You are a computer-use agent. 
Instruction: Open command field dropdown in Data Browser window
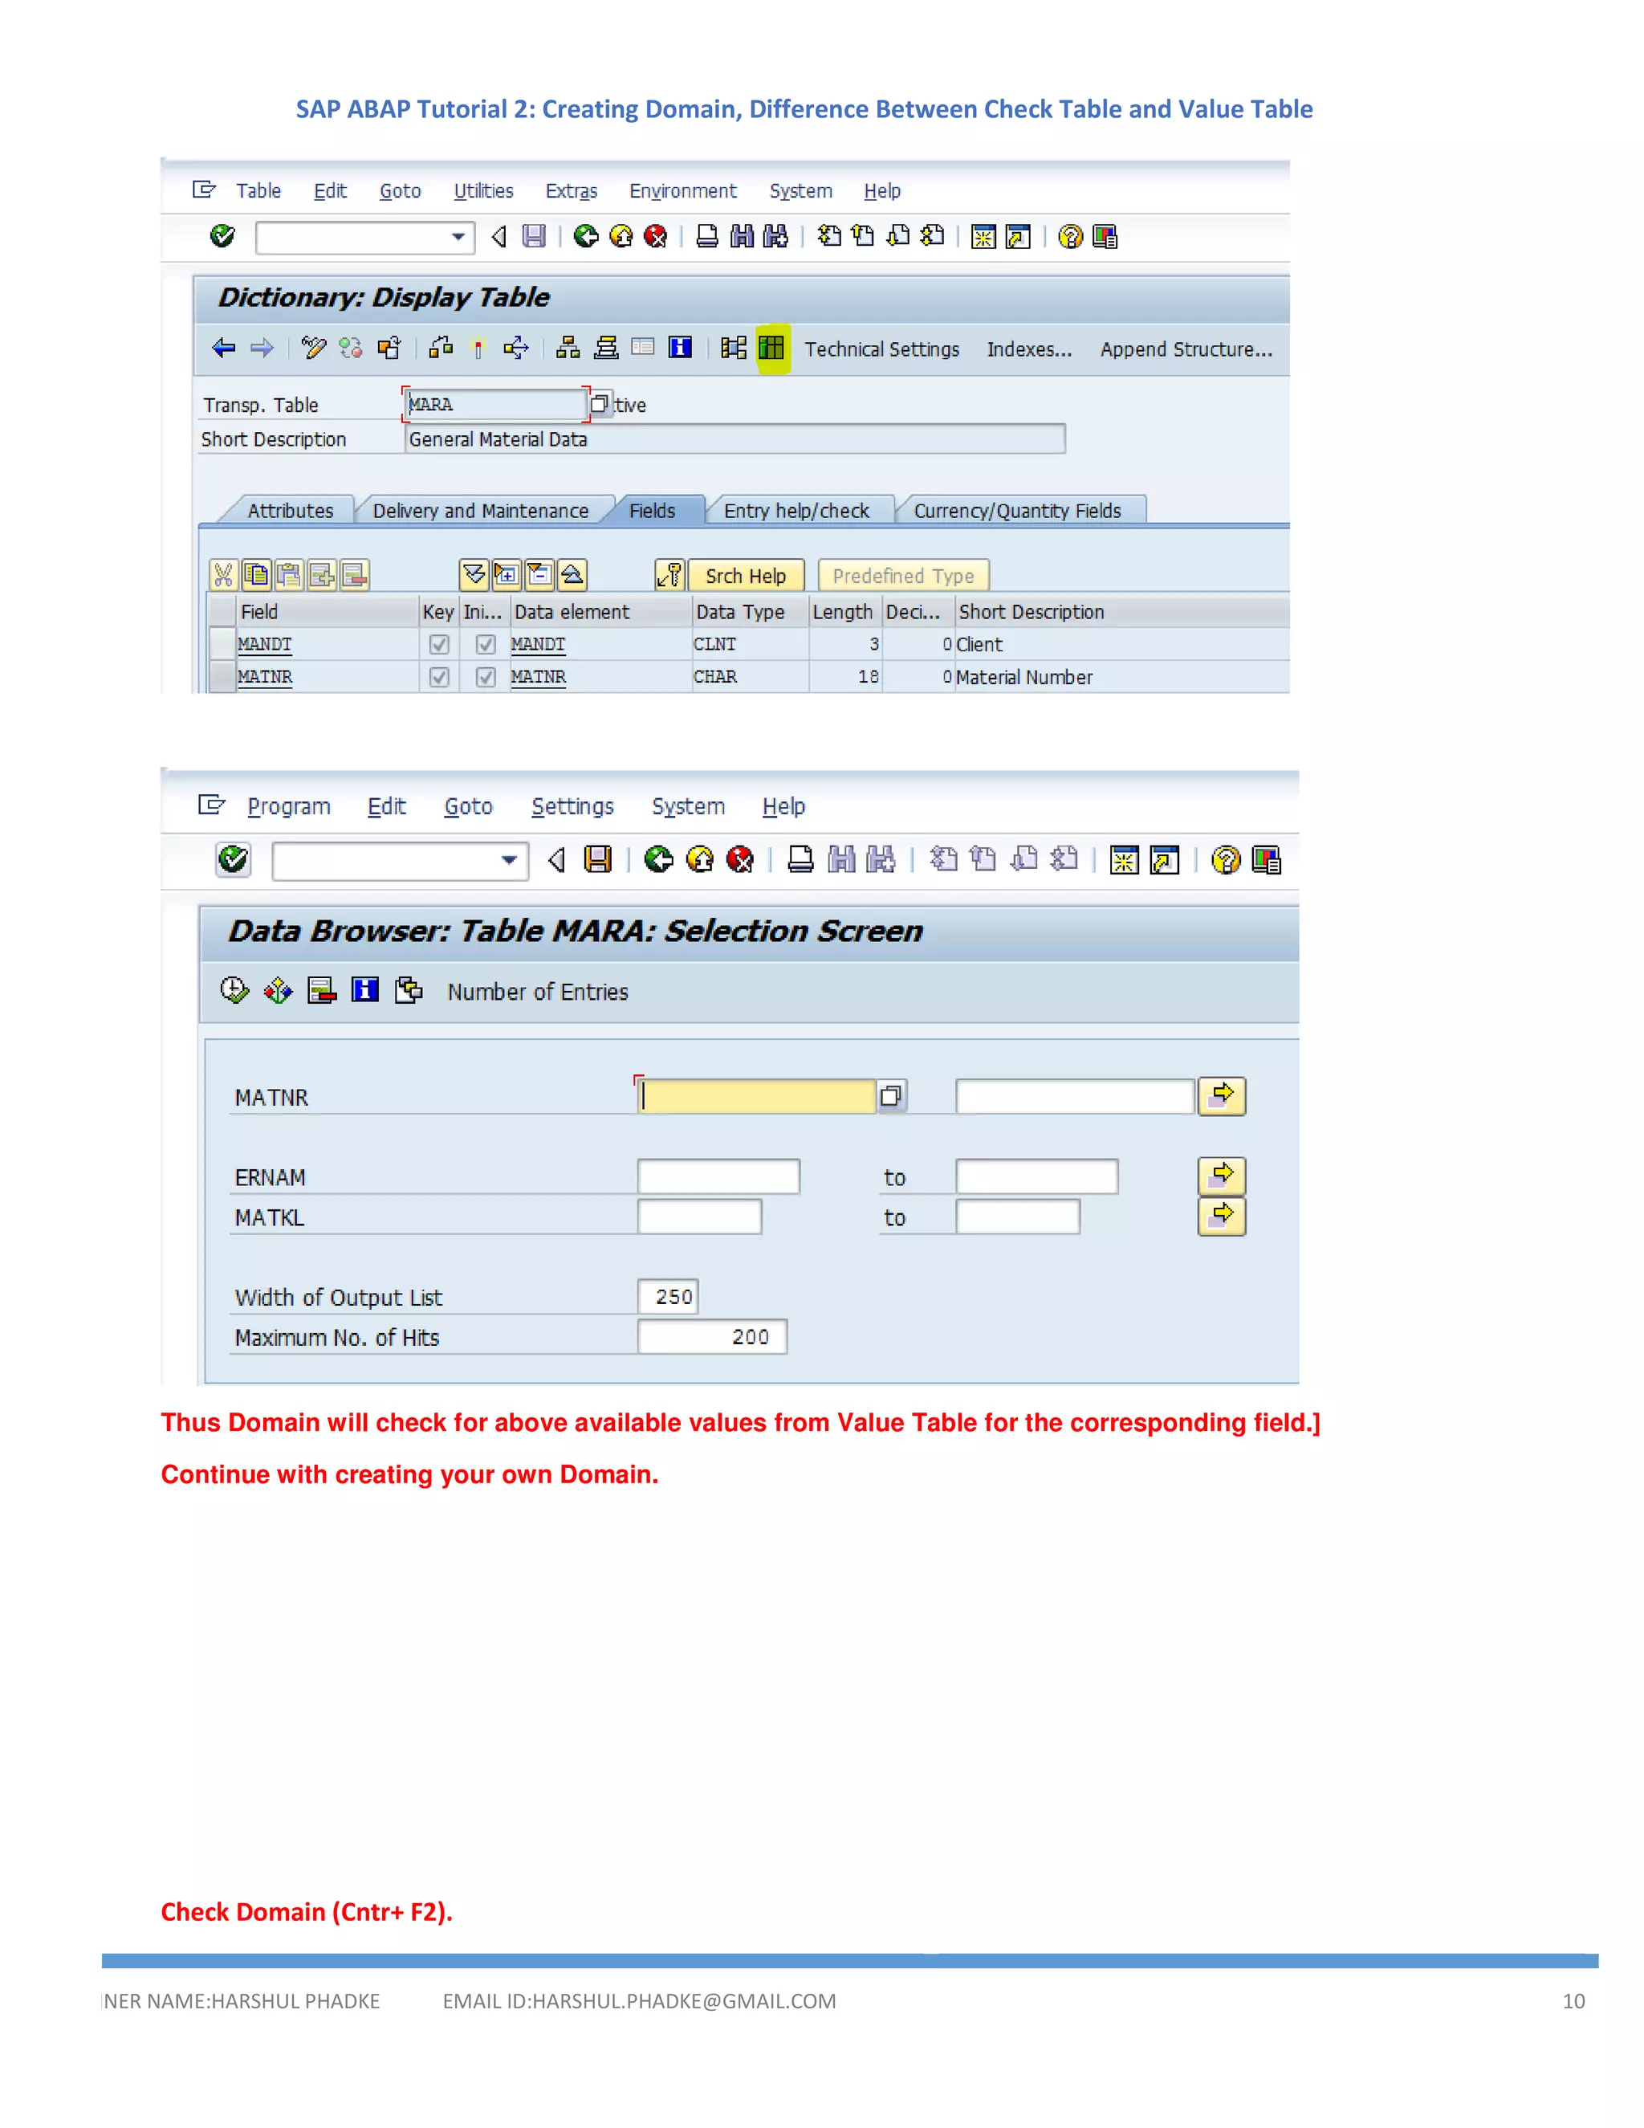point(508,860)
